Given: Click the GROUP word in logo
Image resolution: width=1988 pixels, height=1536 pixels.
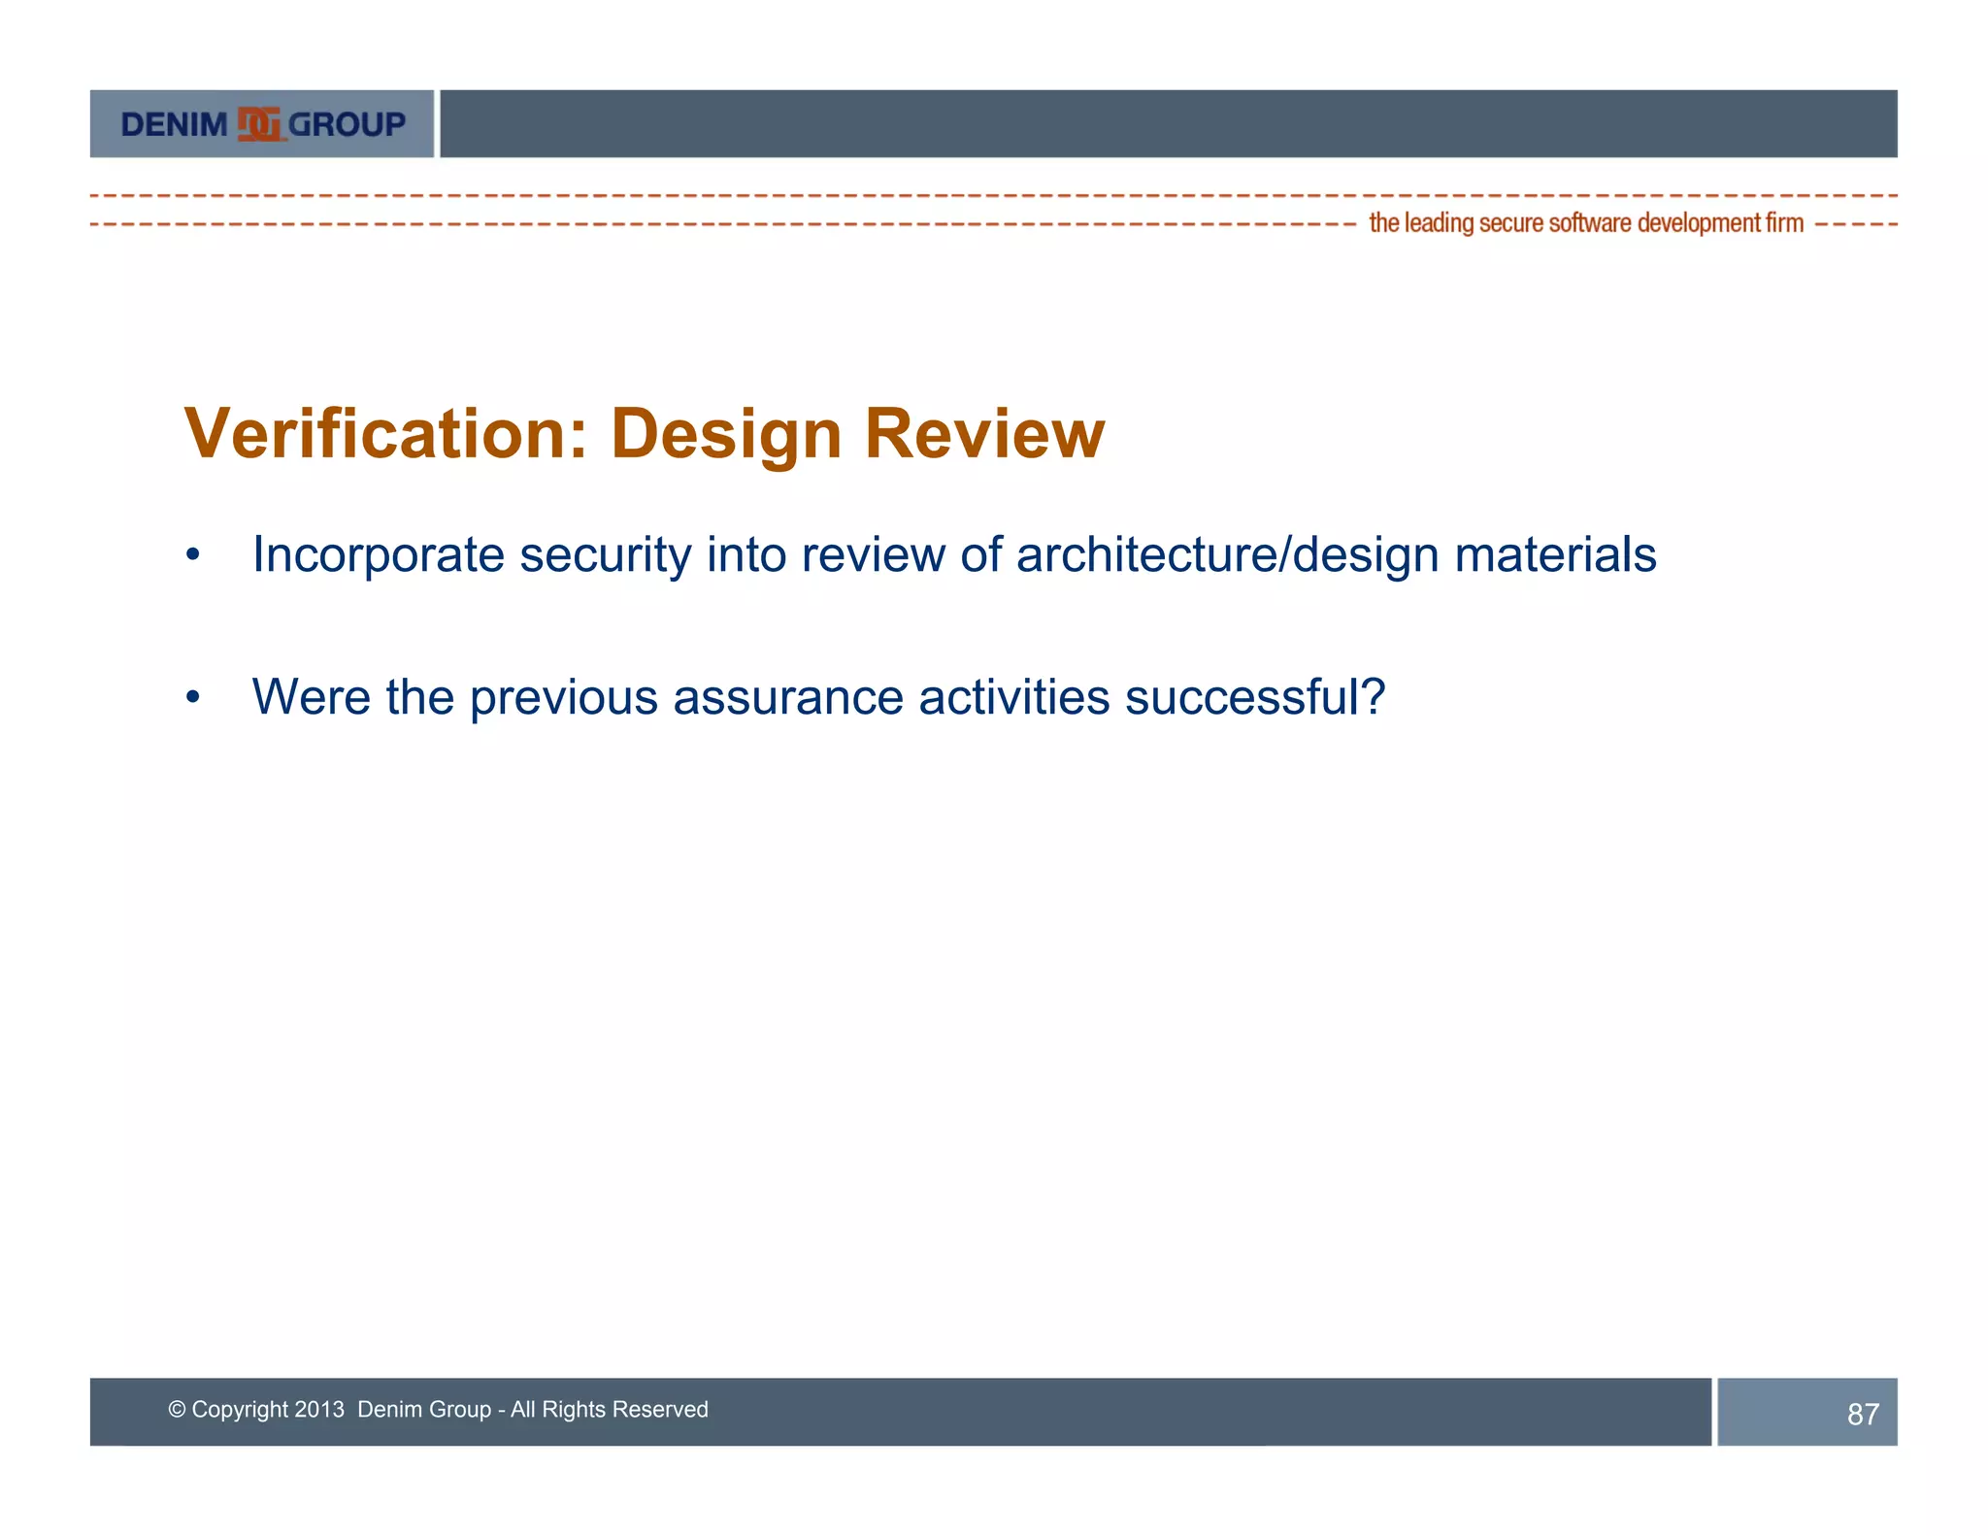Looking at the screenshot, I should (x=347, y=124).
